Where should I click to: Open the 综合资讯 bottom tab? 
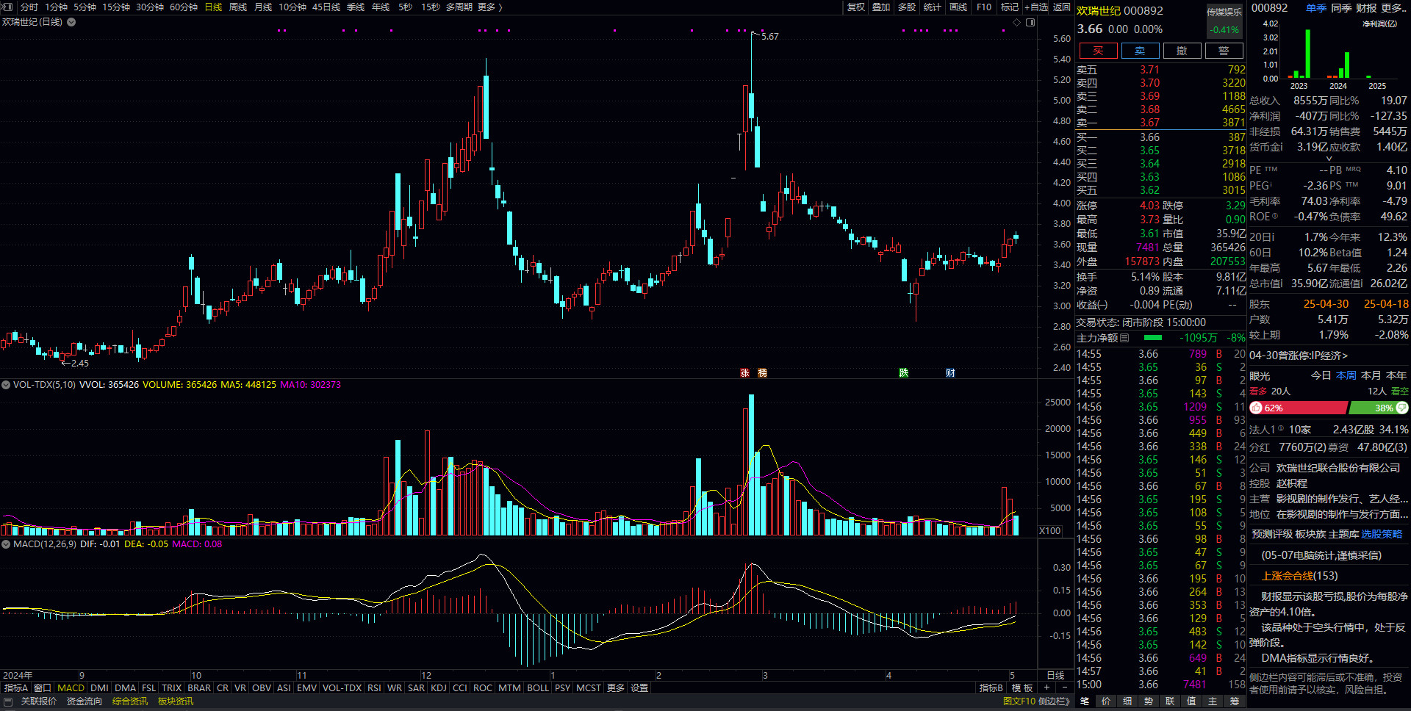(x=130, y=701)
